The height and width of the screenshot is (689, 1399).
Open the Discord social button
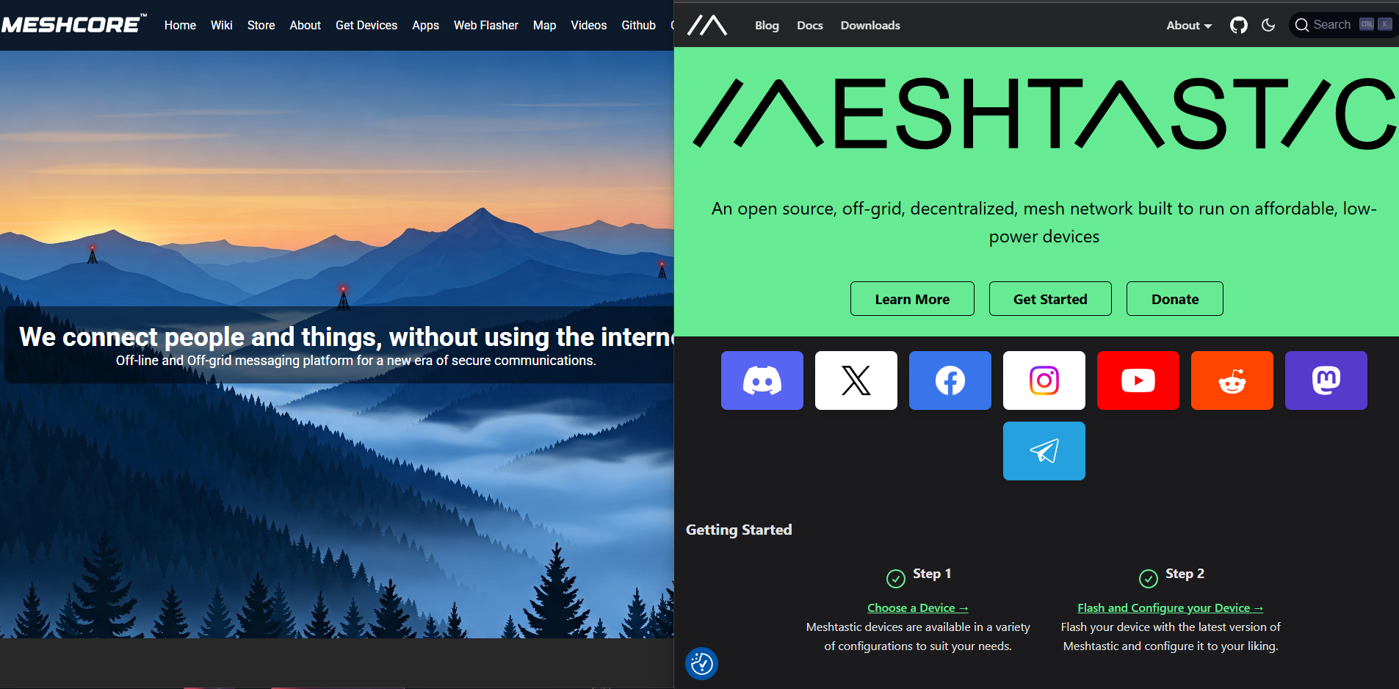click(x=762, y=380)
